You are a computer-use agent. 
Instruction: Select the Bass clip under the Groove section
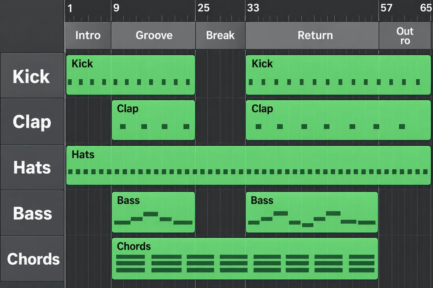click(153, 212)
